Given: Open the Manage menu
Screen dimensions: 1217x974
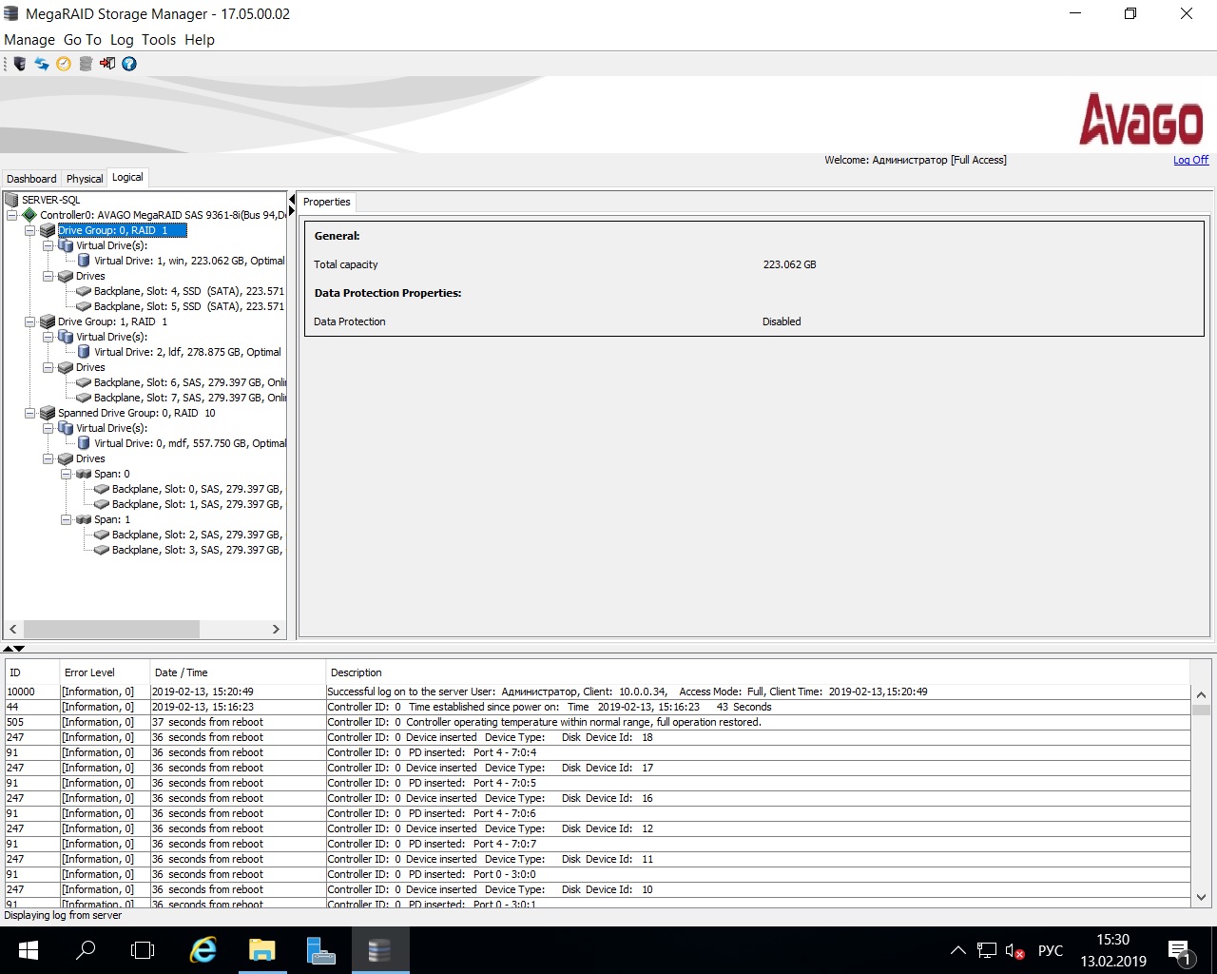Looking at the screenshot, I should click(29, 40).
